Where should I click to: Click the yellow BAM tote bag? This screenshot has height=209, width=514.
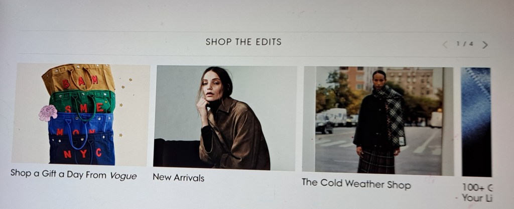(79, 78)
